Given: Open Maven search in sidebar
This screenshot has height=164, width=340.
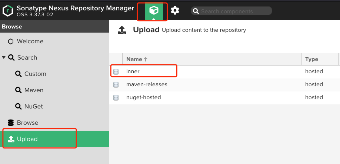Looking at the screenshot, I should coord(34,90).
